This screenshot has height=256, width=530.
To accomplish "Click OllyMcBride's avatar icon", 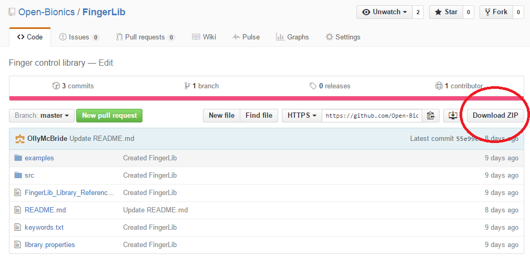I will 20,139.
